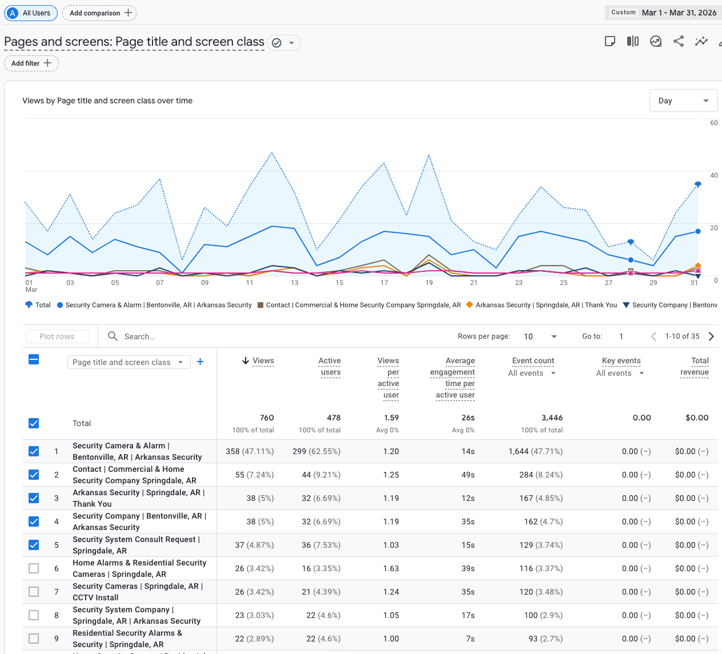Click the report verified checkmark icon
Image resolution: width=722 pixels, height=654 pixels.
point(277,43)
